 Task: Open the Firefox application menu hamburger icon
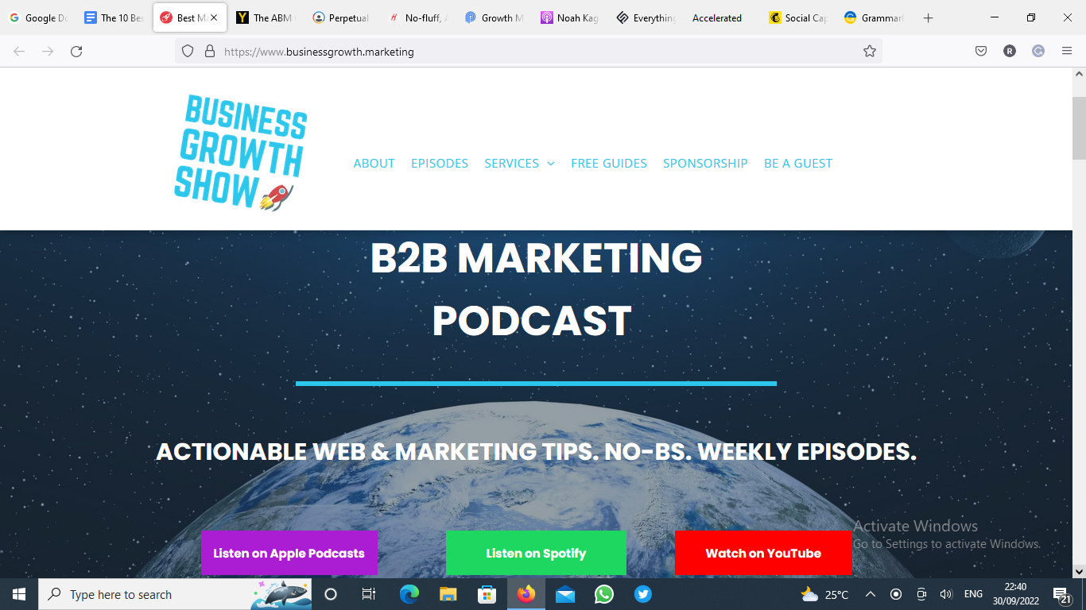1067,51
